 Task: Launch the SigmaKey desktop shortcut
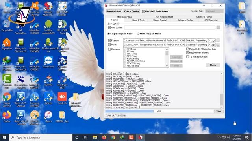coord(7,44)
